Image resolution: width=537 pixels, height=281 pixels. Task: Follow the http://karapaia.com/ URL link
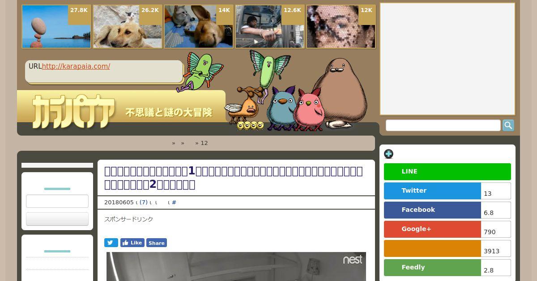pos(76,66)
